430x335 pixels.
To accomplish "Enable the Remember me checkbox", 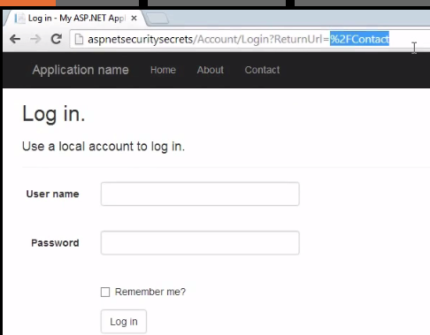I will point(105,292).
